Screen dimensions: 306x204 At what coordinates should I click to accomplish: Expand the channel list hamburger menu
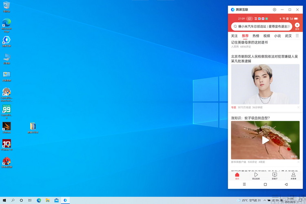click(x=297, y=35)
